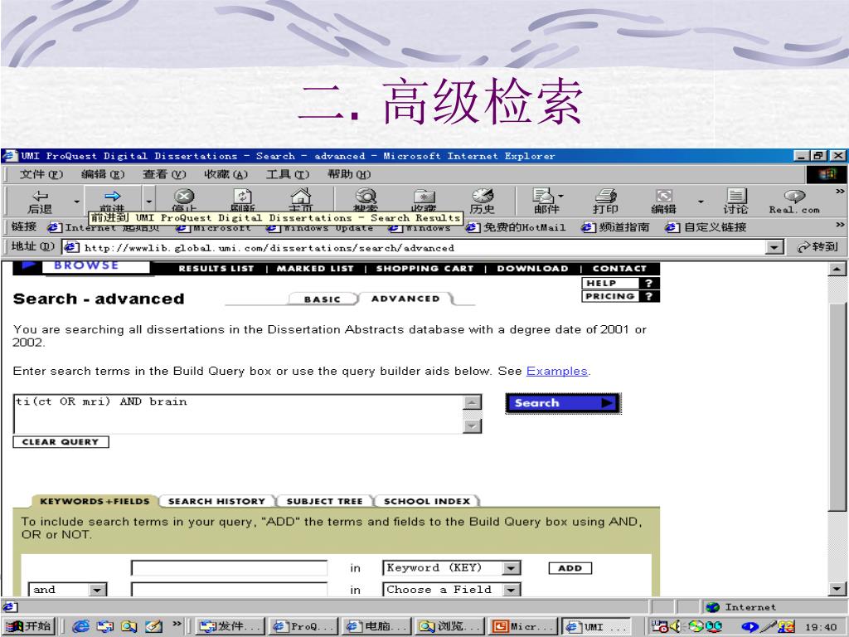The width and height of the screenshot is (849, 637).
Task: Switch to the BASIC search tab
Action: coord(323,299)
